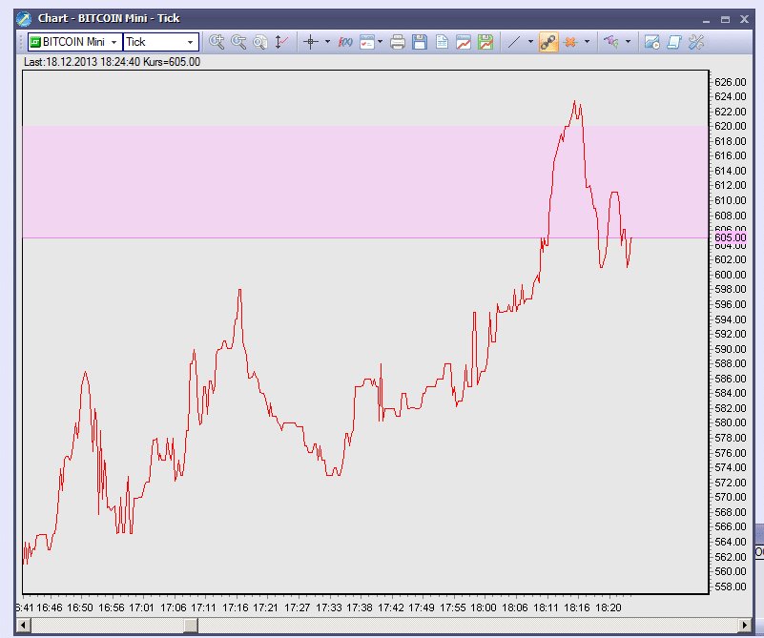Click the pink highlighted price zone

click(x=286, y=181)
